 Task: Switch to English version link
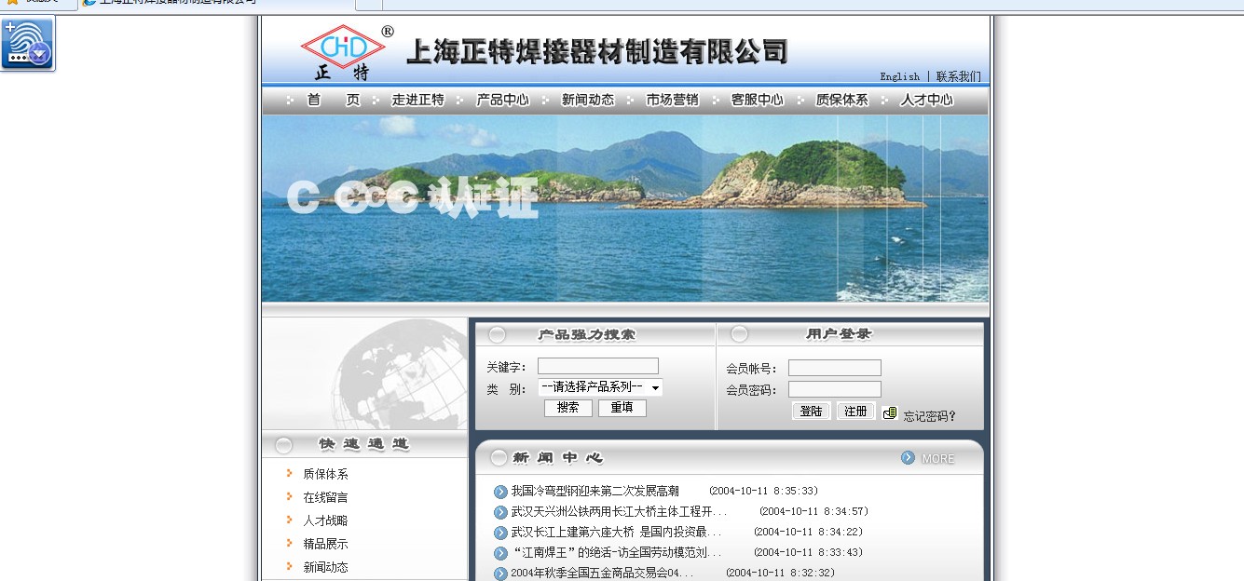tap(899, 76)
